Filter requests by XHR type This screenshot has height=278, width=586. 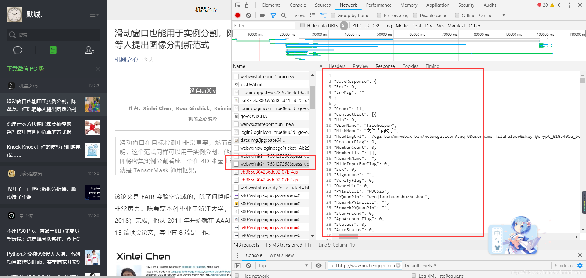coord(356,26)
